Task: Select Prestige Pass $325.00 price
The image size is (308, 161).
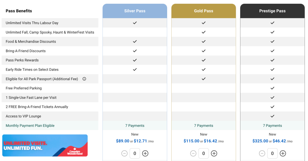Action: [260, 141]
